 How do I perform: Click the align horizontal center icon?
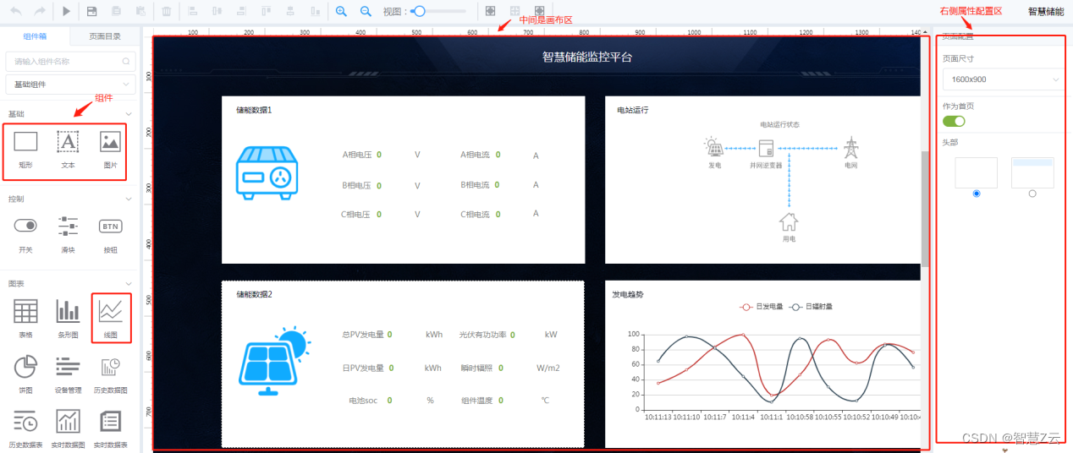[217, 11]
